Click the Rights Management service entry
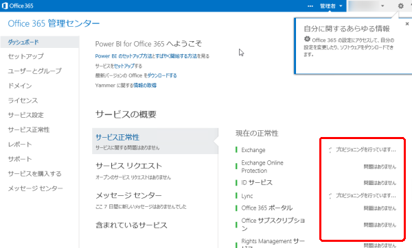Viewport: 412px width, 248px height. pyautogui.click(x=273, y=243)
